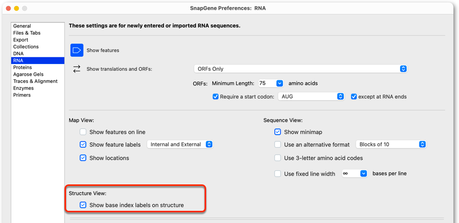Toggle the blue Show features icon button
459x223 pixels.
pos(77,50)
